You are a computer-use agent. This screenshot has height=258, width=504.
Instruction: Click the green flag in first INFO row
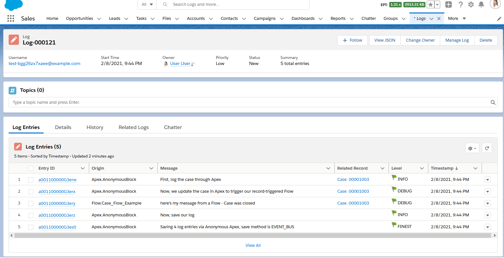tap(394, 178)
